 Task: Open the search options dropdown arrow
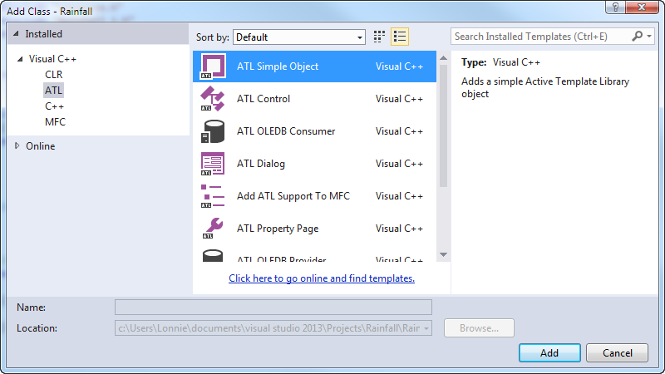click(649, 37)
